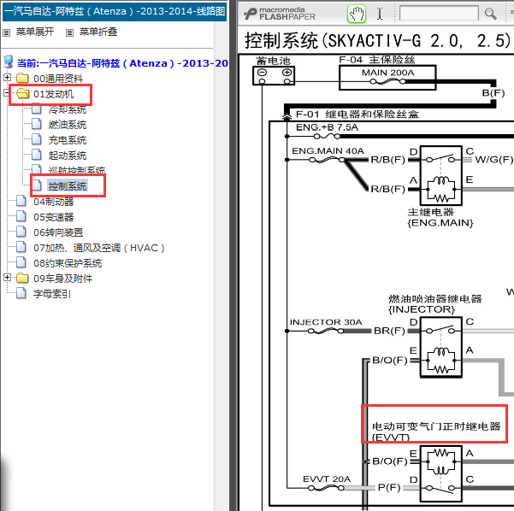Expand the 09车身及附件 folder node

click(x=7, y=278)
